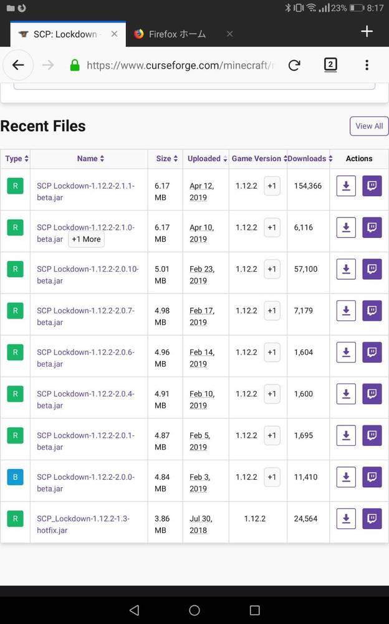Install 1.3-hotfix via Twitch app button
The width and height of the screenshot is (389, 624).
pyautogui.click(x=372, y=518)
